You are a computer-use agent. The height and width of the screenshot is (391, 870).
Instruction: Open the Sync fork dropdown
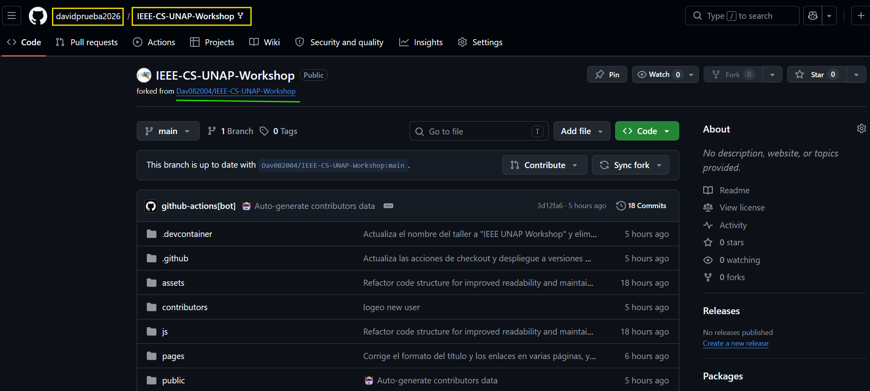click(x=630, y=165)
